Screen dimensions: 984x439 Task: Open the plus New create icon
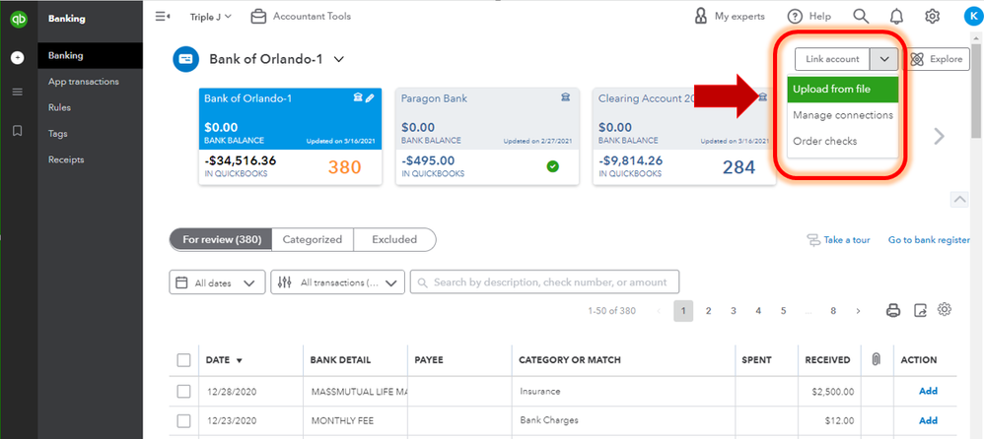[x=18, y=58]
